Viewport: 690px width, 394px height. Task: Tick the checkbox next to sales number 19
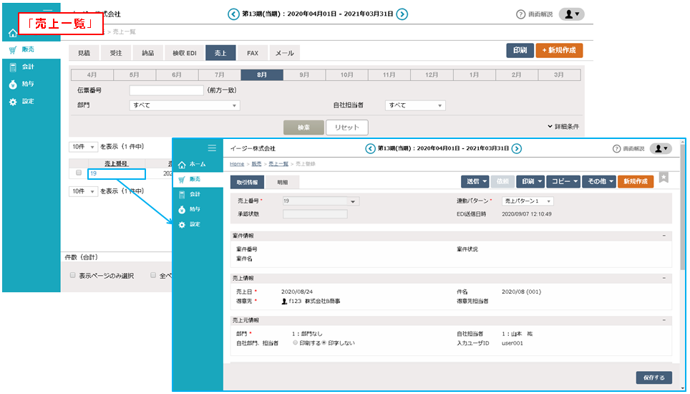coord(79,173)
